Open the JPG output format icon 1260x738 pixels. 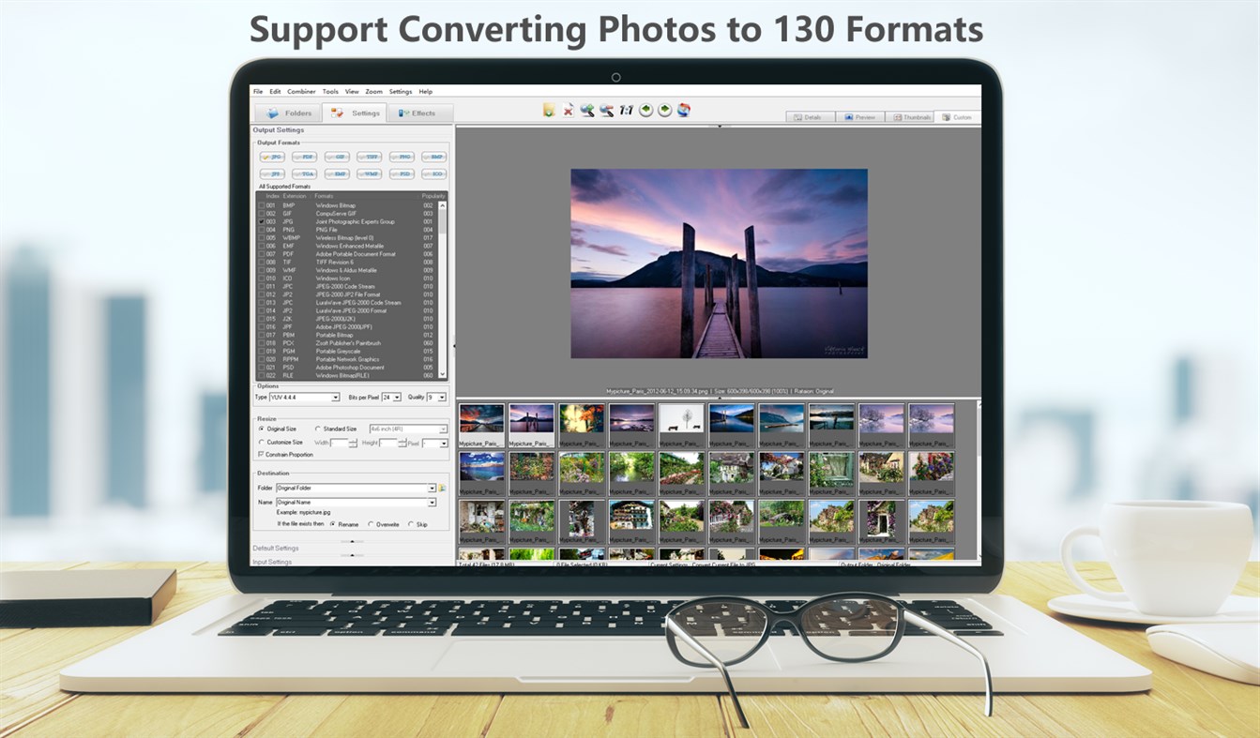273,157
